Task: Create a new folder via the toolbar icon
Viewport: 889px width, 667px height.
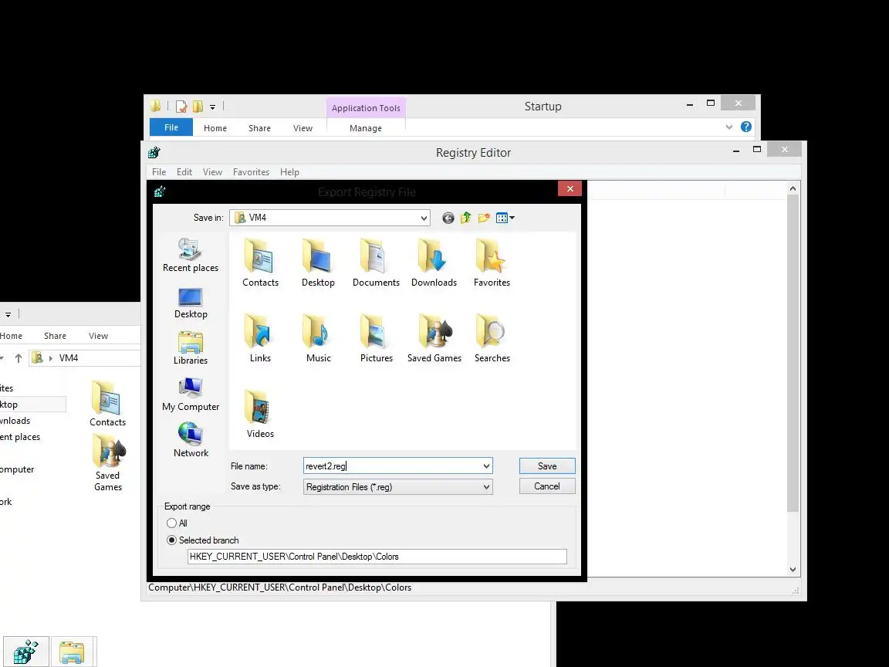Action: coord(484,218)
